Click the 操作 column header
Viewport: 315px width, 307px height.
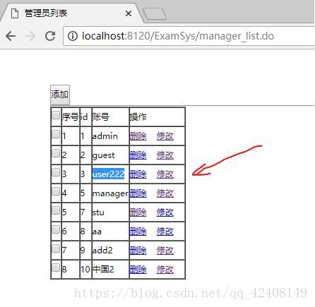point(157,117)
